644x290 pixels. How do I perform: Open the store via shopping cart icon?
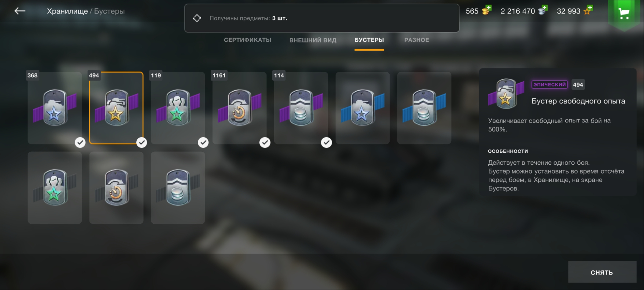tap(624, 13)
